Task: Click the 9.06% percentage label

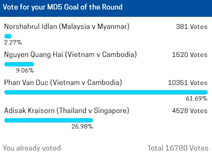Action: click(x=25, y=70)
